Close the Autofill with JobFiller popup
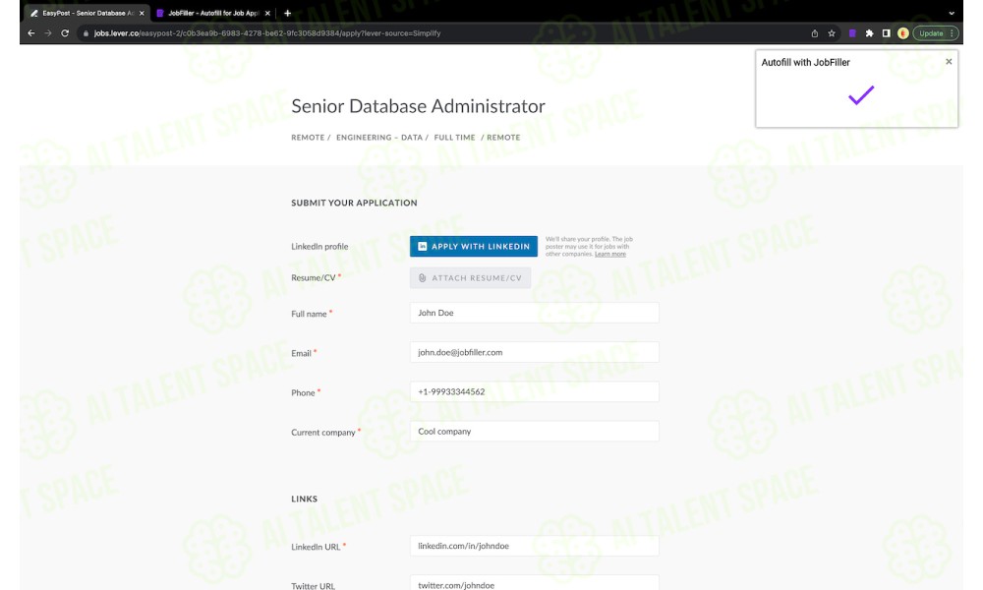This screenshot has width=983, height=590. [x=949, y=61]
